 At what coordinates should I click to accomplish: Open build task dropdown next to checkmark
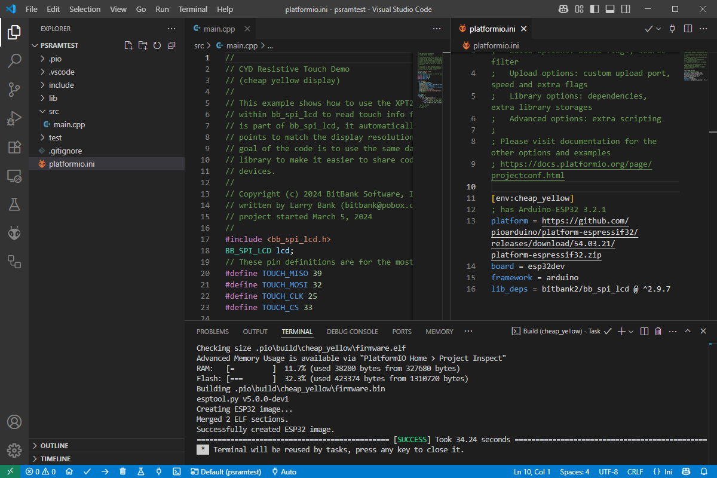(x=659, y=29)
